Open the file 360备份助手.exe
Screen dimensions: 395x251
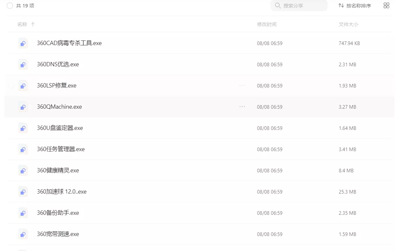(58, 213)
